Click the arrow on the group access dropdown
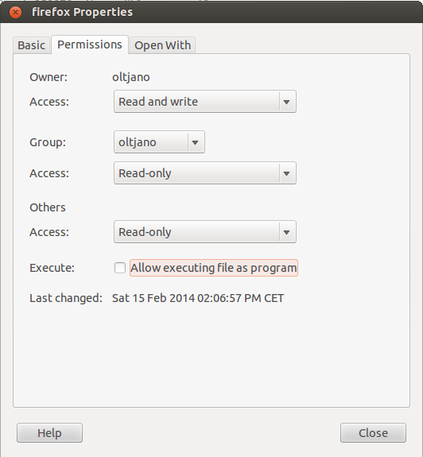This screenshot has width=423, height=457. (287, 173)
